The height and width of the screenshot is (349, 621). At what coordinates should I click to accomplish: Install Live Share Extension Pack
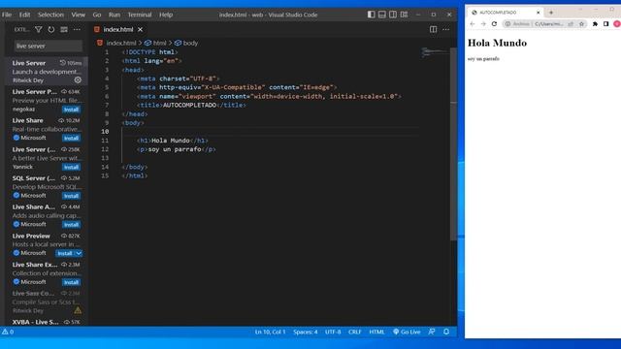point(71,282)
